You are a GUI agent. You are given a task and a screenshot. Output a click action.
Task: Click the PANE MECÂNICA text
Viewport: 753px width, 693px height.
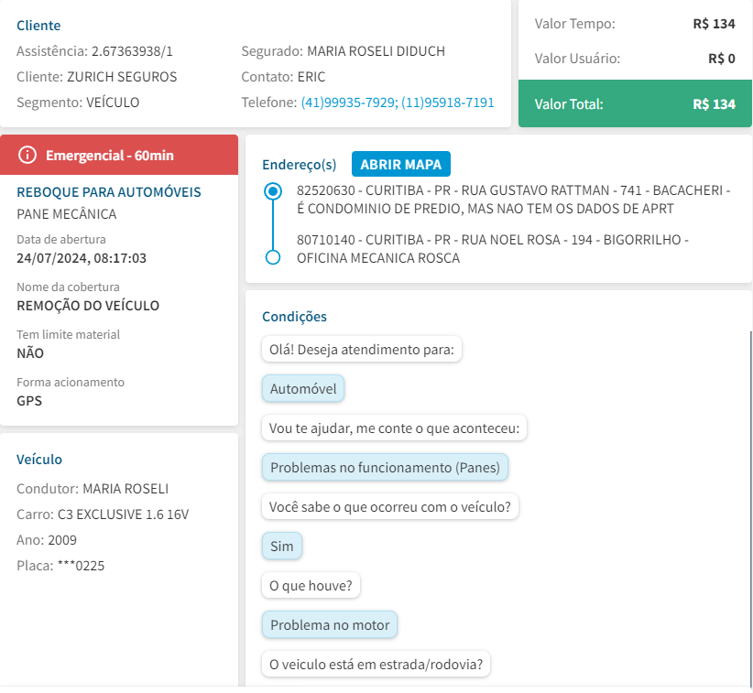point(67,214)
